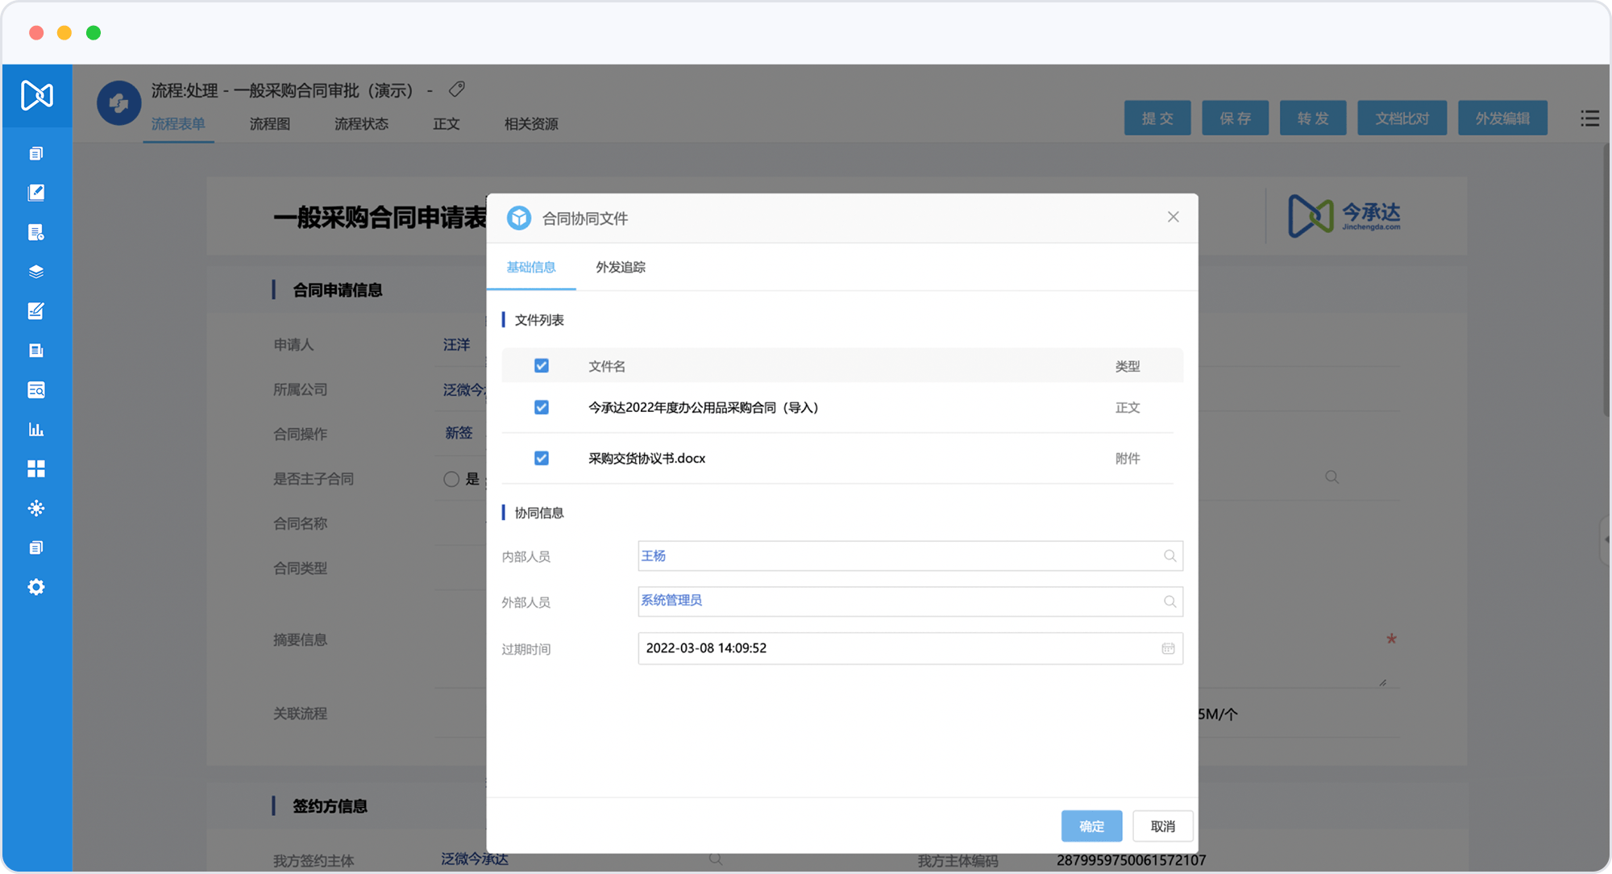
Task: Uncheck 采购交货协议书.docx checkbox
Action: pyautogui.click(x=542, y=458)
